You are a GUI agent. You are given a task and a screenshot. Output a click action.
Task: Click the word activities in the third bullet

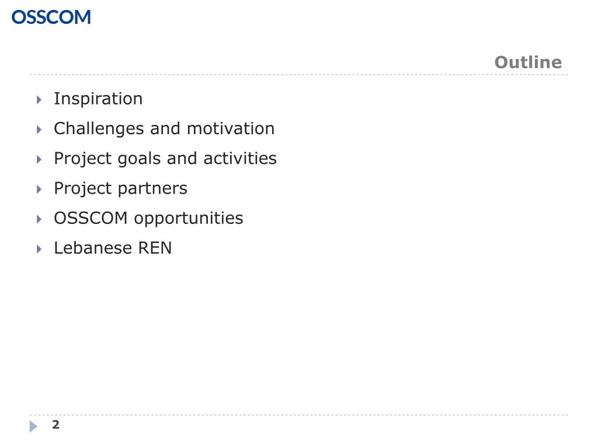click(240, 158)
